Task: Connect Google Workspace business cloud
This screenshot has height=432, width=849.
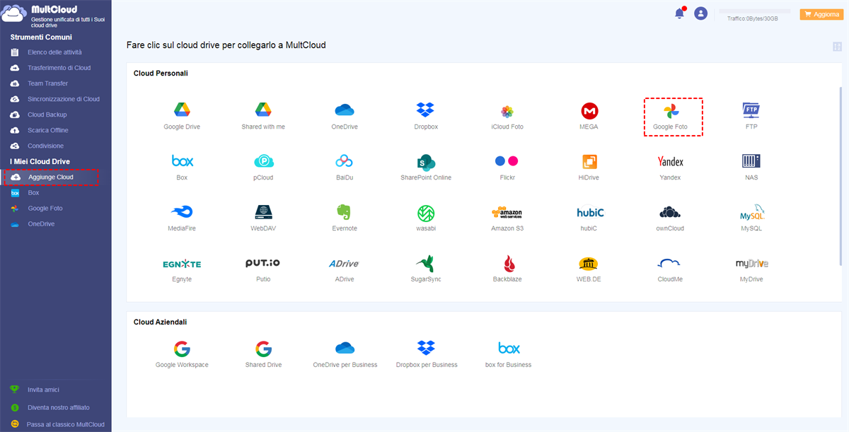Action: 182,354
